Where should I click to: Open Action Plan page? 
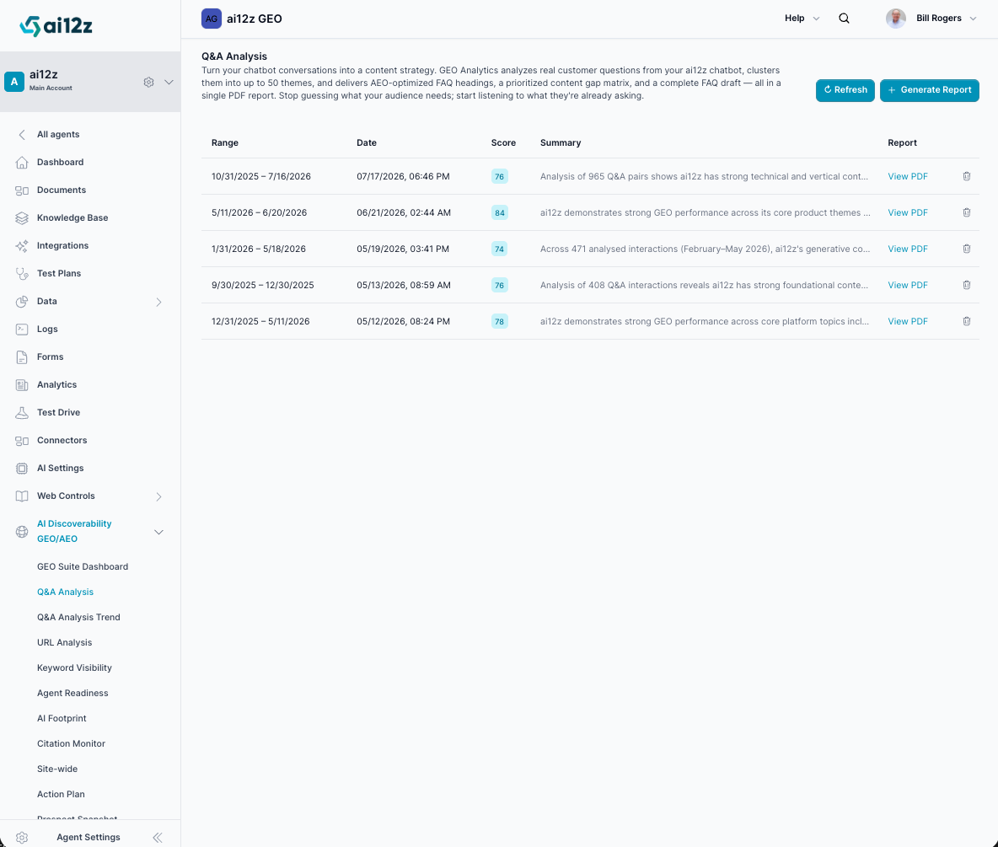click(61, 794)
